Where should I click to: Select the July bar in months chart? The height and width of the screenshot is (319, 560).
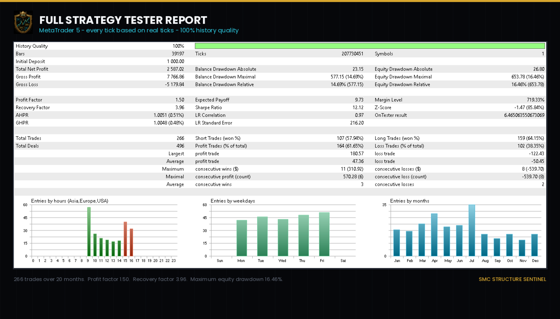pos(472,230)
